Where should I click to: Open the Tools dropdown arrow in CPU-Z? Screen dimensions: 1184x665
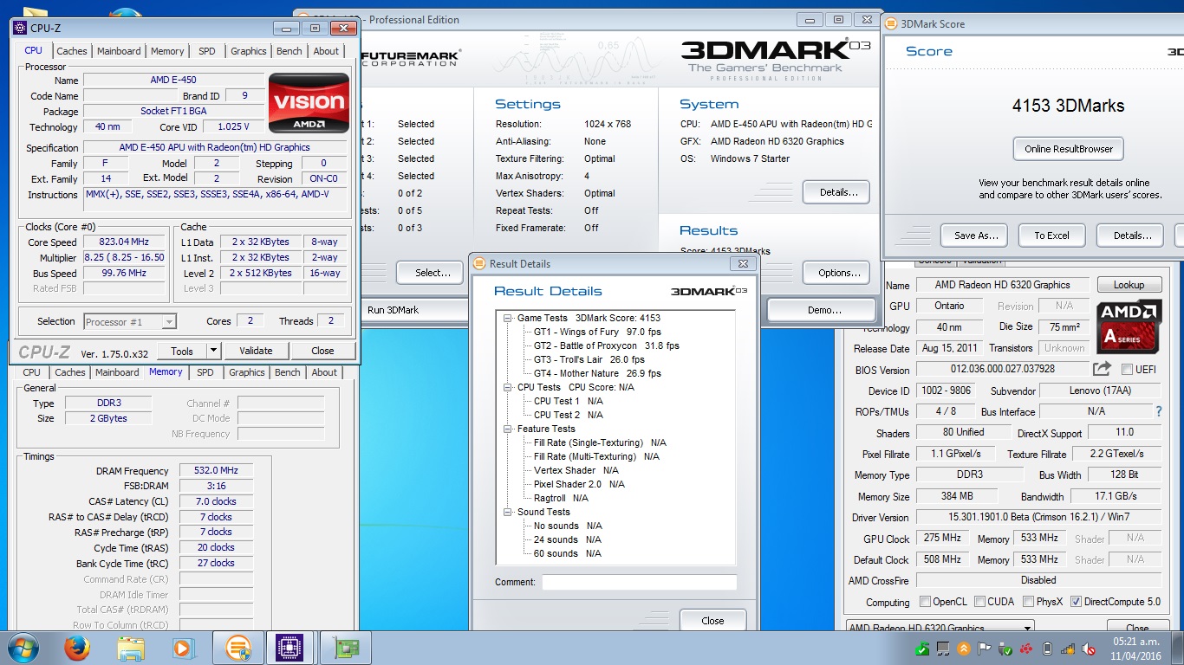(213, 351)
